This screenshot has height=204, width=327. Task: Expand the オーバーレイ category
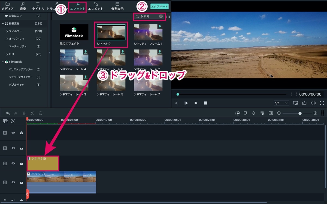(x=7, y=39)
